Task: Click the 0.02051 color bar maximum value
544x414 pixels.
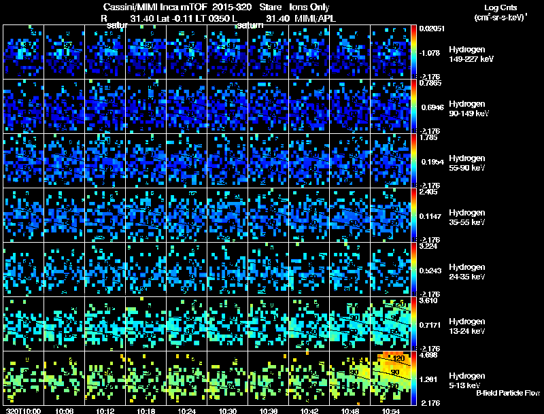Action: click(x=432, y=29)
